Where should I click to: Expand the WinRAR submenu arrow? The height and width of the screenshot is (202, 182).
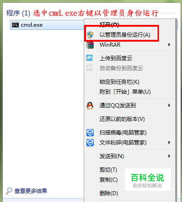[169, 45]
